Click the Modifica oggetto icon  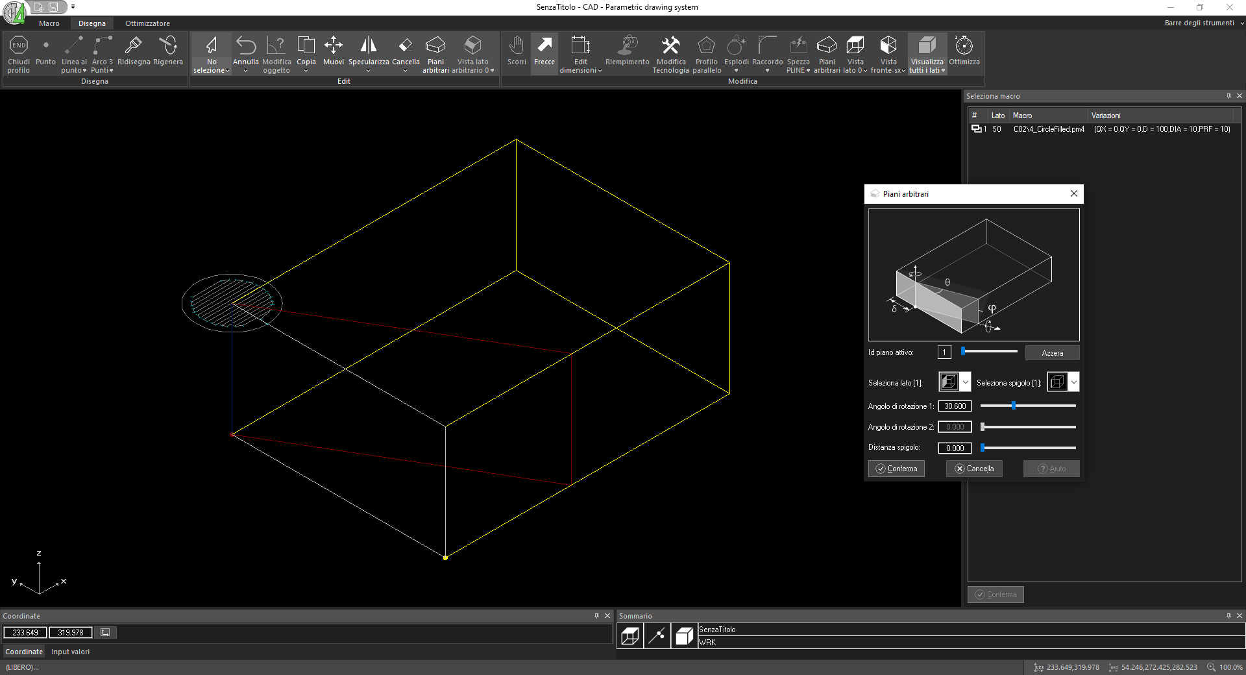pyautogui.click(x=276, y=45)
